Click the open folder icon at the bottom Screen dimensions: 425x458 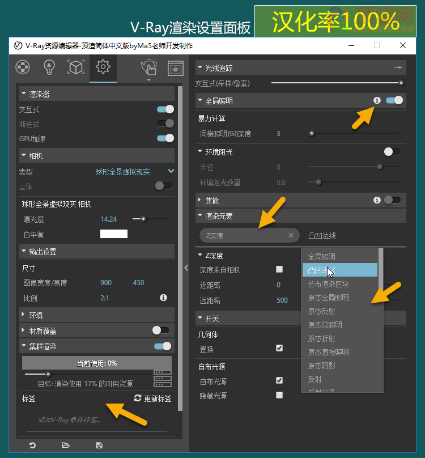66,445
